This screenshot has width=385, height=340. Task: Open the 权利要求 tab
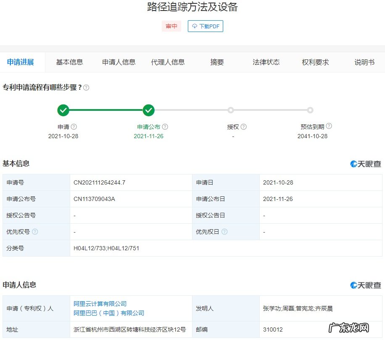[315, 62]
